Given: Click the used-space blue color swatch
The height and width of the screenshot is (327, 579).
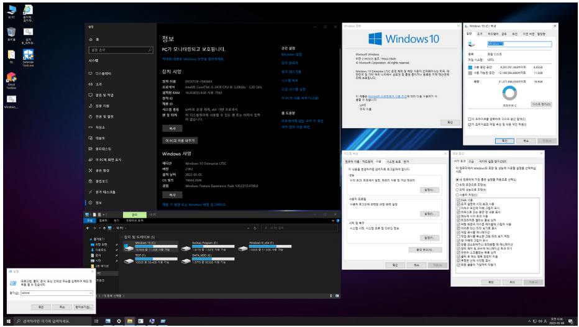Looking at the screenshot, I should (x=470, y=68).
